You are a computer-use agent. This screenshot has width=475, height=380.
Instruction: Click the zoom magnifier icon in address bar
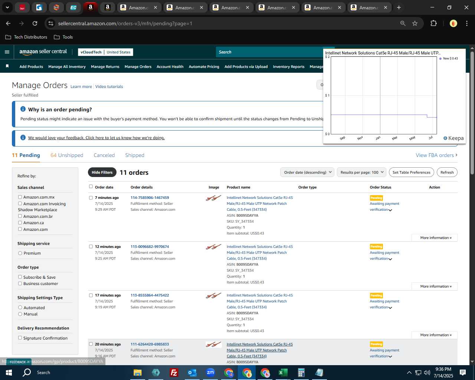403,23
